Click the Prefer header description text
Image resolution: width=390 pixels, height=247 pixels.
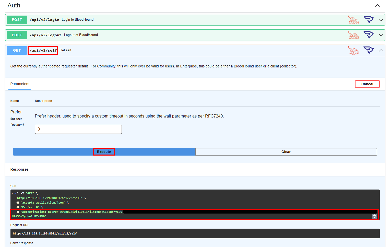click(x=129, y=116)
